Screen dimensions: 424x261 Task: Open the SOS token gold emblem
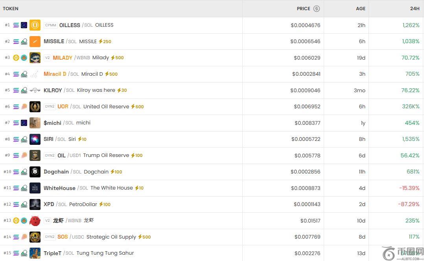click(x=35, y=237)
